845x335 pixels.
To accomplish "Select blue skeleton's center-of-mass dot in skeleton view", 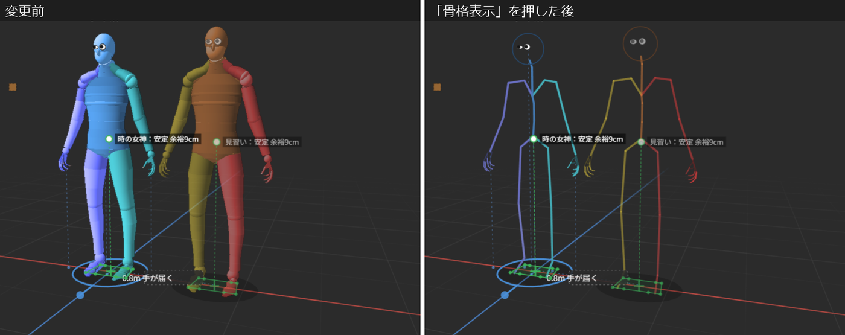I will point(534,139).
